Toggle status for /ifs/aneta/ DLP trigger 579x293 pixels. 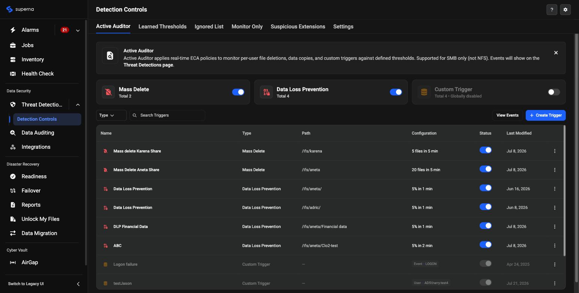(485, 188)
